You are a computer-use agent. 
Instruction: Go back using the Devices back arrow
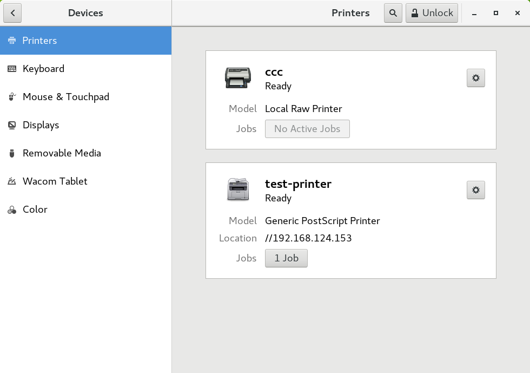pos(12,13)
